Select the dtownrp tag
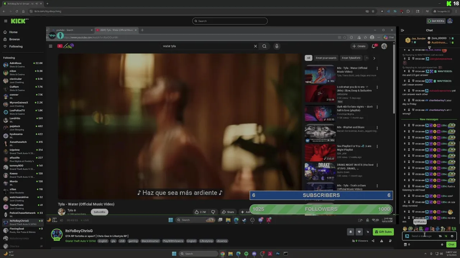This screenshot has height=258, width=460. 222,241
